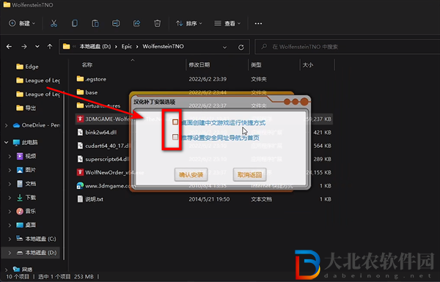Click the 图片 pictures icon in sidebar

(x=20, y=170)
